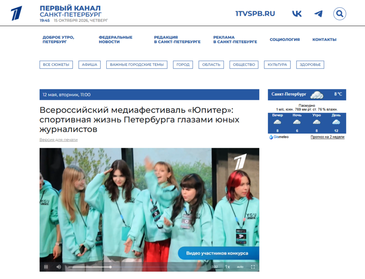The height and width of the screenshot is (279, 365).
Task: Go to the Социология menu item
Action: point(285,40)
